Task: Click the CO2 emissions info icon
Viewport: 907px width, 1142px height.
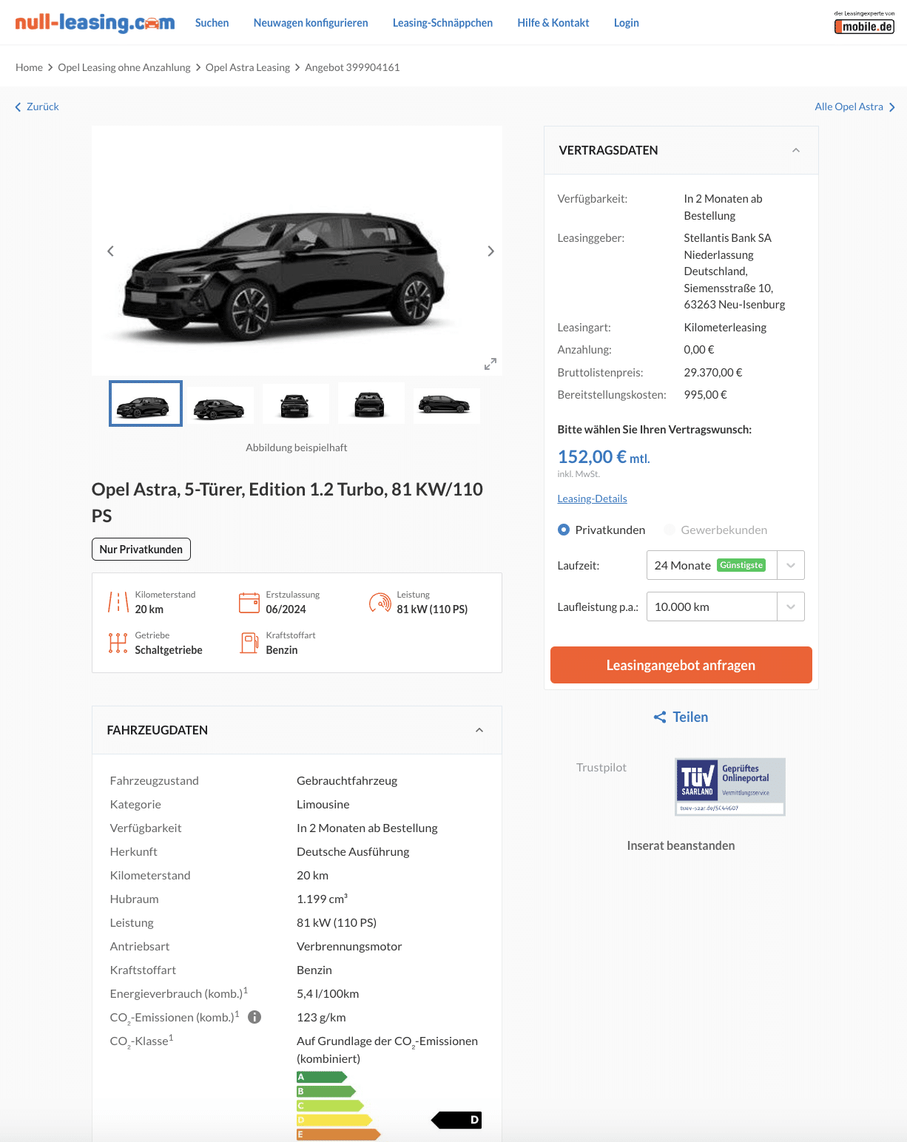Action: [254, 1017]
